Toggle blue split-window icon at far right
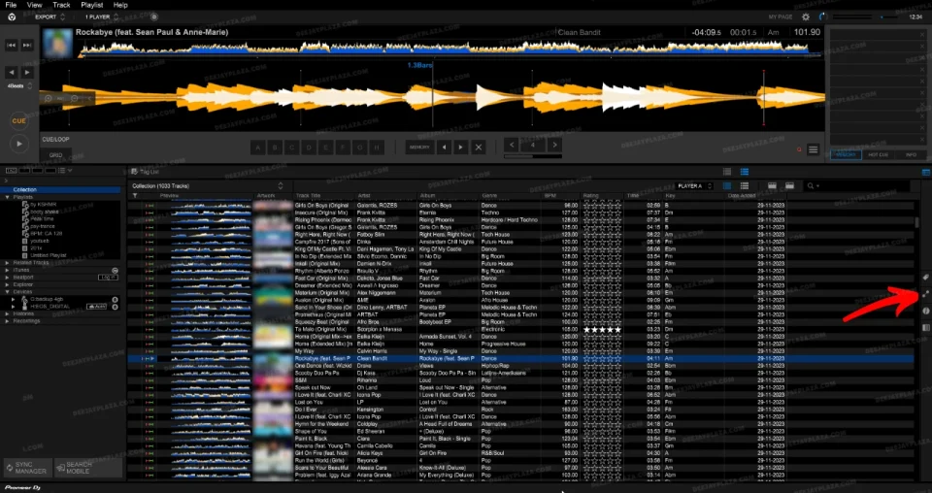 926,172
